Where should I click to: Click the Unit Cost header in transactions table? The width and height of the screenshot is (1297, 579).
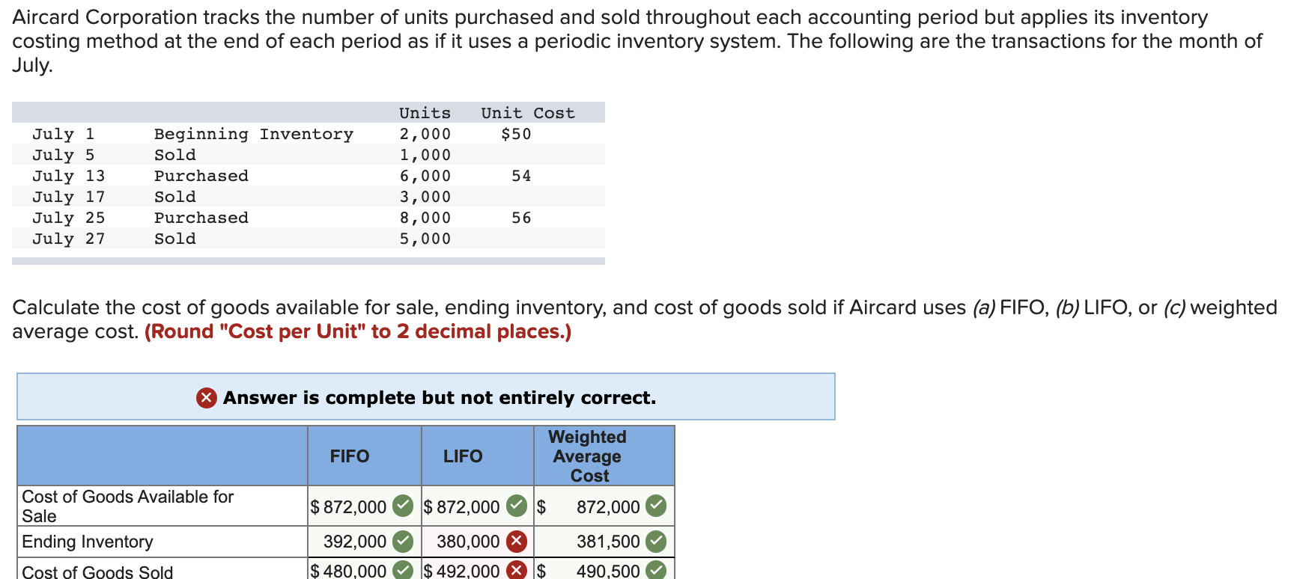point(528,113)
